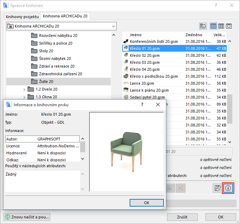Click the 58 KB size cell

point(221,83)
